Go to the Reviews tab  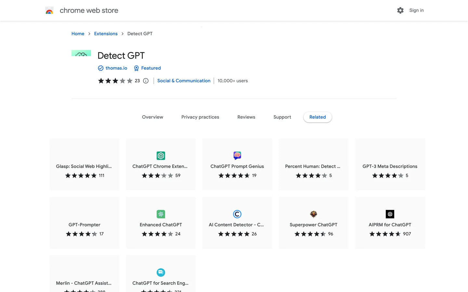(246, 117)
